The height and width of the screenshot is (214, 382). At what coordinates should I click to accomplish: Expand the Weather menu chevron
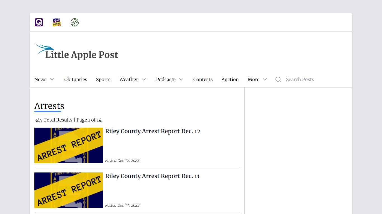pos(144,79)
